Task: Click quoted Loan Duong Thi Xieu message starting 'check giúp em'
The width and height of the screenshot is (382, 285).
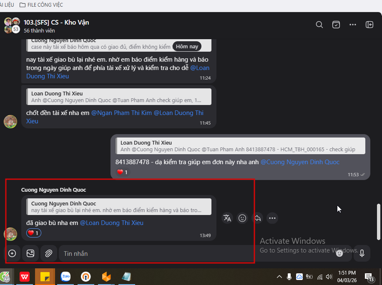Action: click(x=119, y=97)
